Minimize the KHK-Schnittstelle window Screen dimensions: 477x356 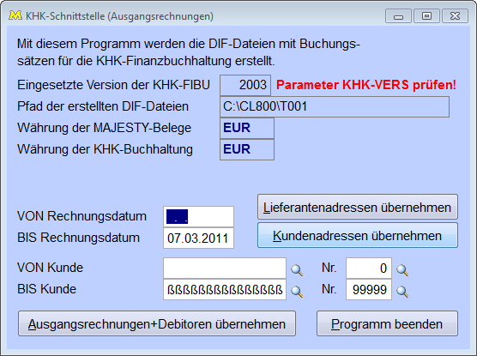(398, 15)
